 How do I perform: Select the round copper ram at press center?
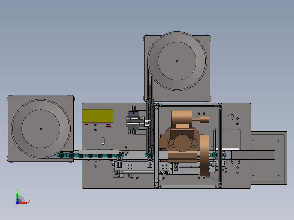[182, 143]
